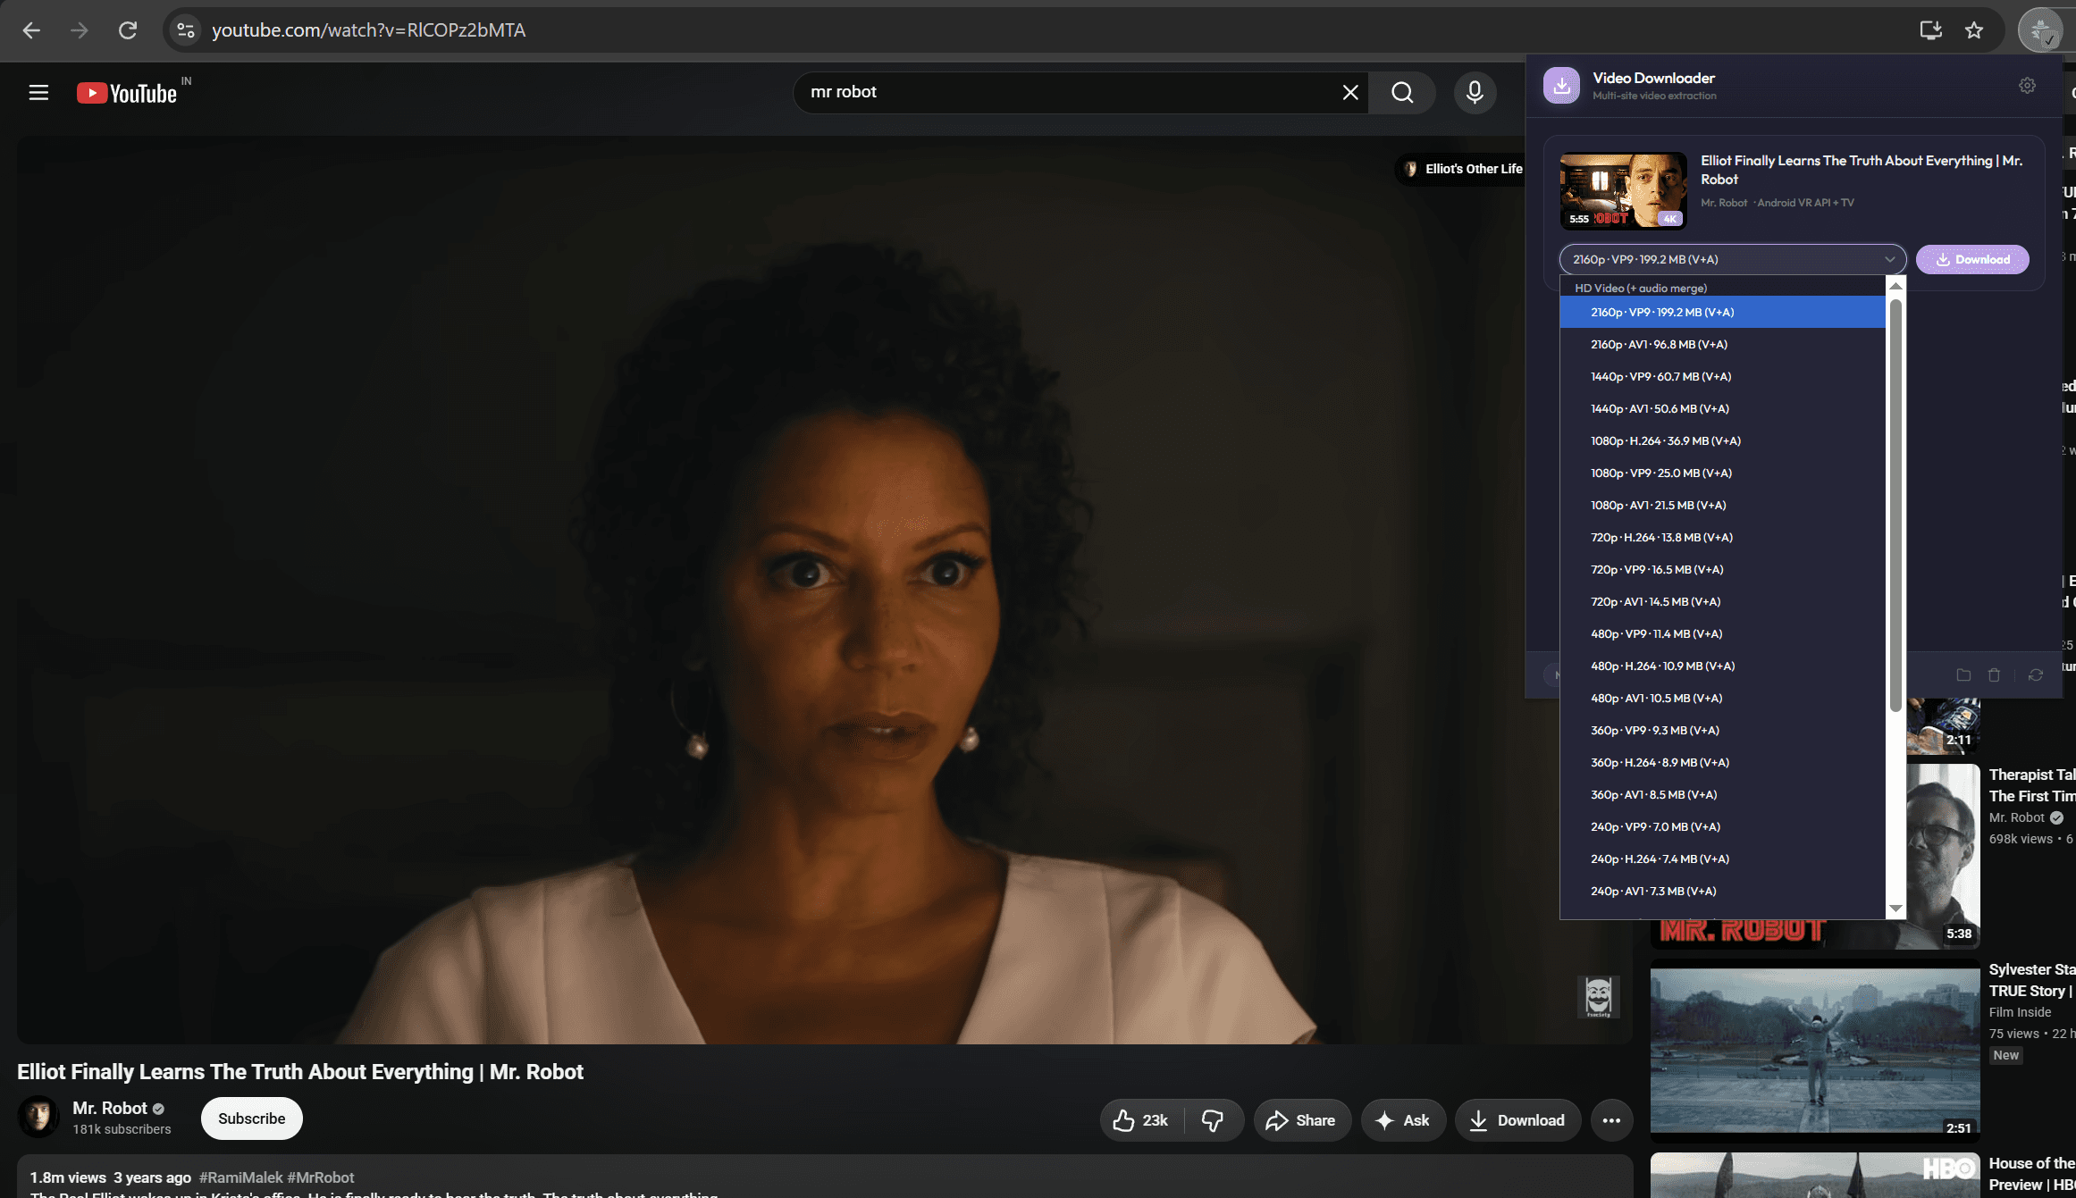Click the Elliot's Other Life info card
The height and width of the screenshot is (1198, 2076).
click(1462, 169)
